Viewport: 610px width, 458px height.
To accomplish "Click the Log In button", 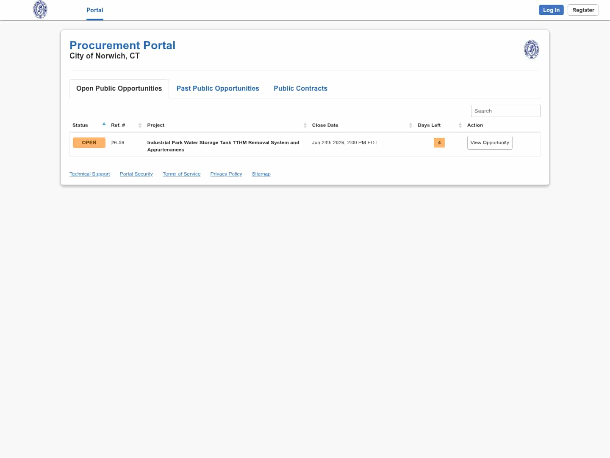I will click(x=551, y=10).
